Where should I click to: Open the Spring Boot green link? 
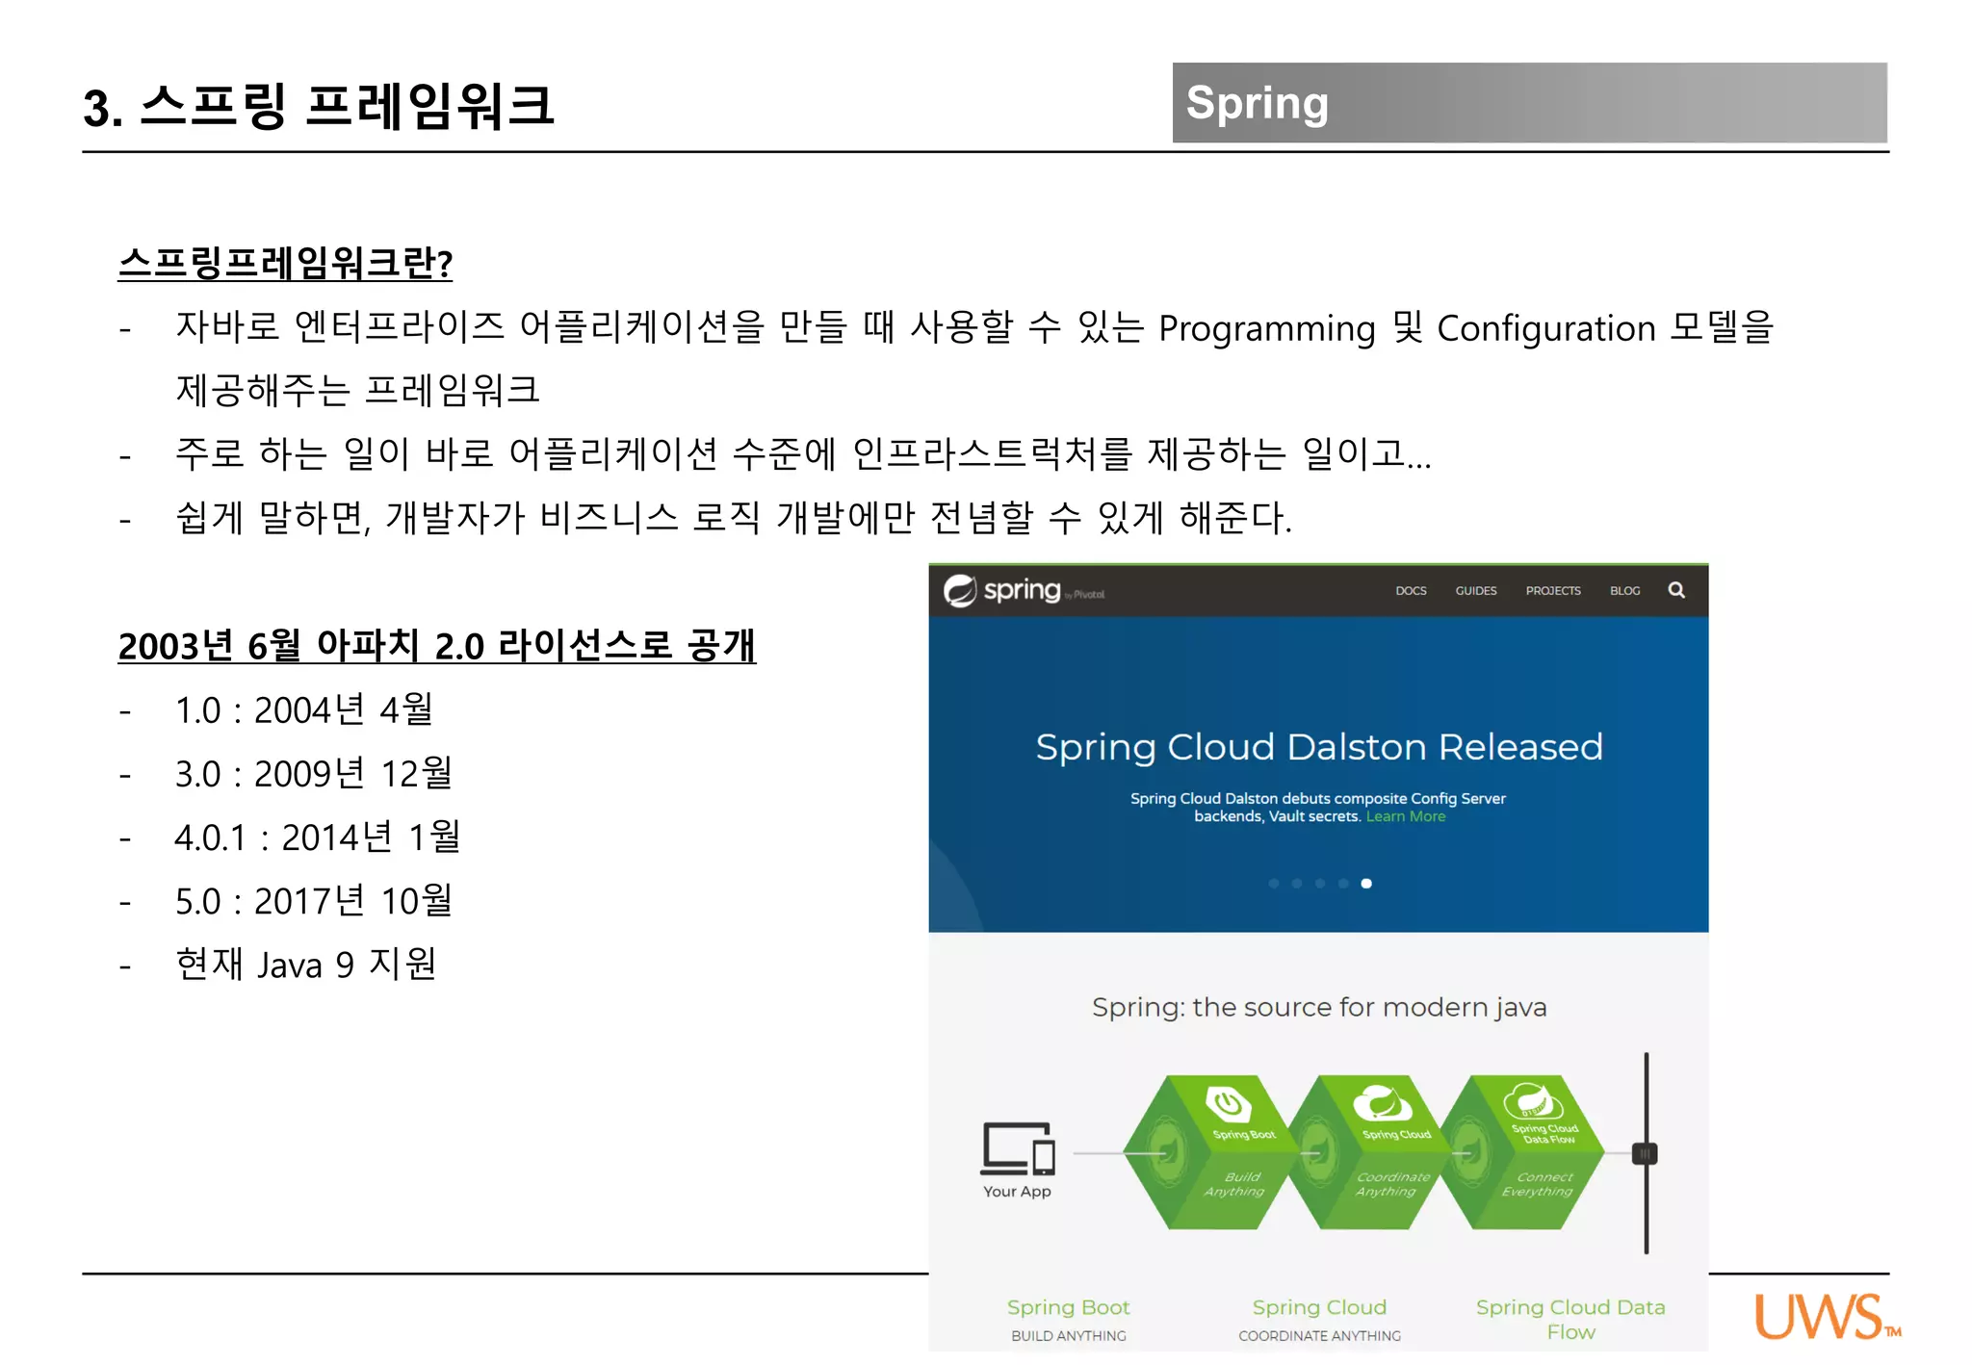pos(1068,1307)
